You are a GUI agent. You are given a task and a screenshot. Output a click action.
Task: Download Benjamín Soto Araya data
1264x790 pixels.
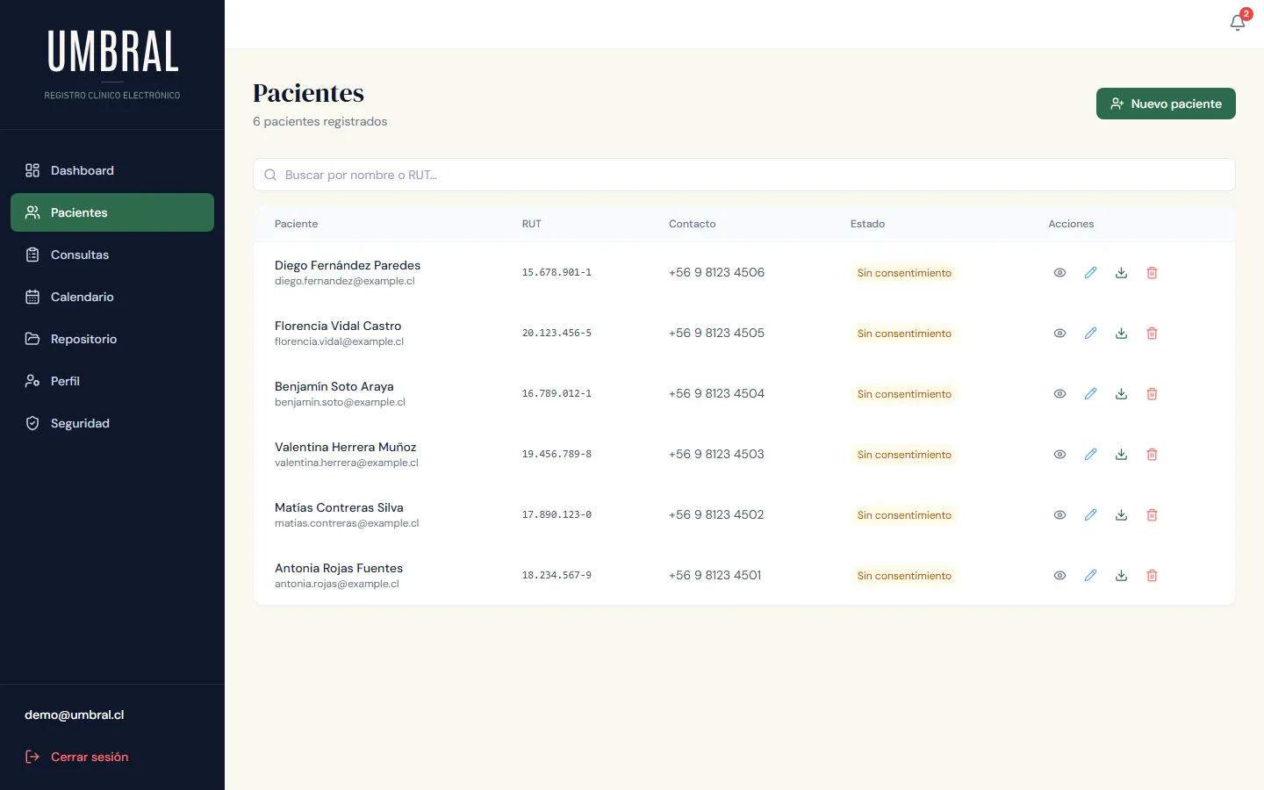[x=1121, y=394]
